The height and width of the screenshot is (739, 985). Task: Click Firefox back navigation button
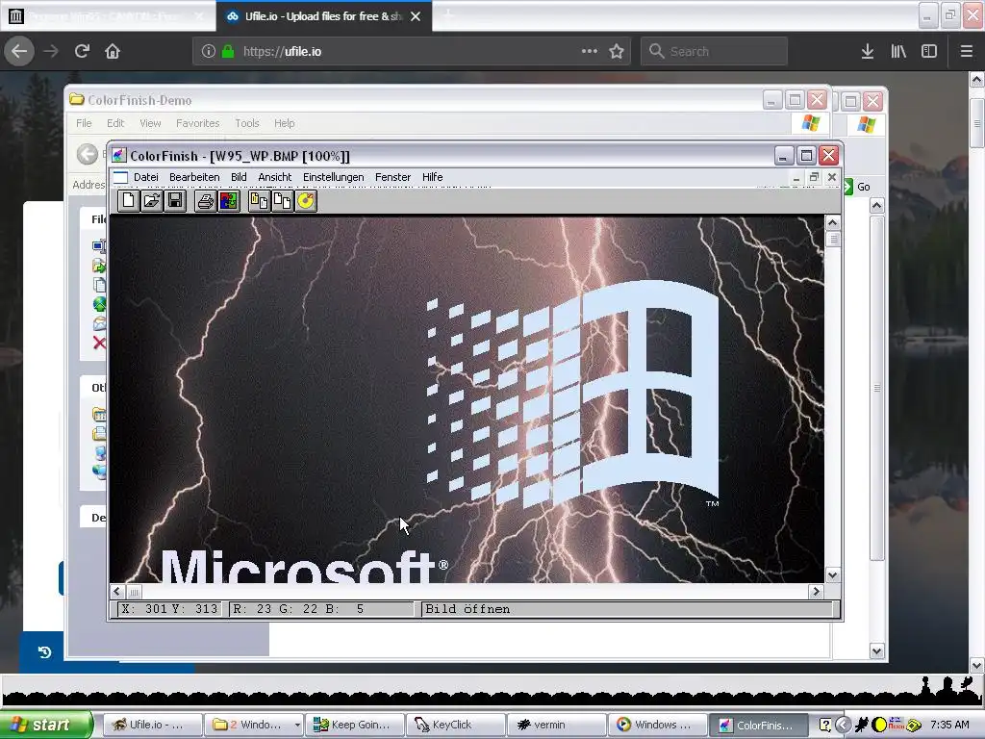[x=19, y=51]
